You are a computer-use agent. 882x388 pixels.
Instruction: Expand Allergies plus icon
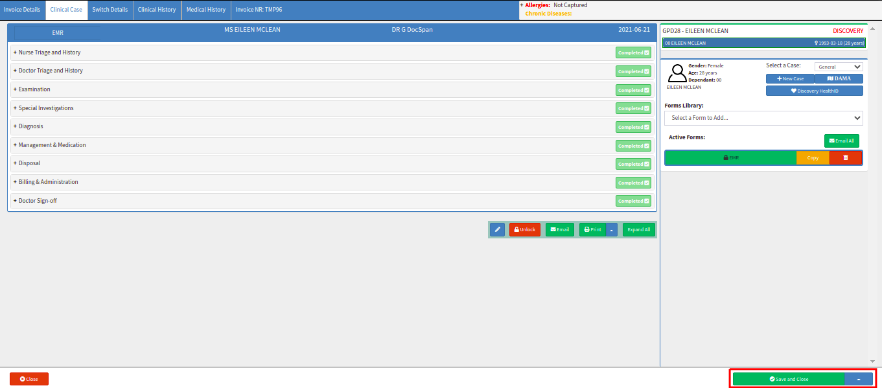522,5
